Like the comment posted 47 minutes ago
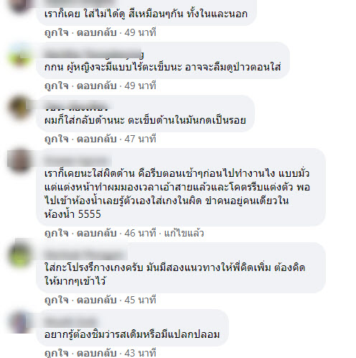Image resolution: width=356 pixels, height=358 pixels. point(57,139)
